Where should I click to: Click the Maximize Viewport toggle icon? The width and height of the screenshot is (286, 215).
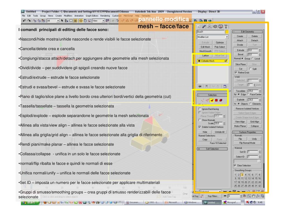point(263,196)
